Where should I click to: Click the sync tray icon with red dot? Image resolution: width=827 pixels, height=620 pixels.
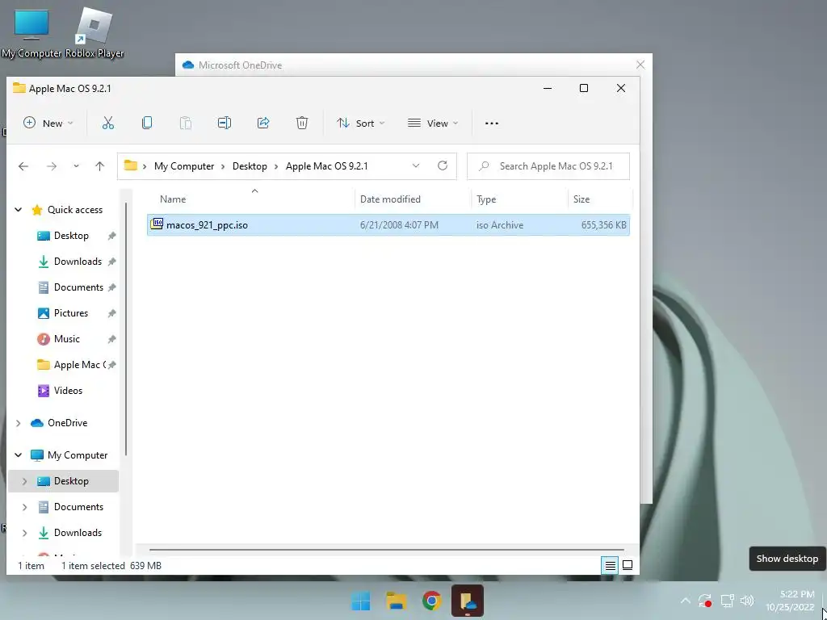(x=705, y=601)
